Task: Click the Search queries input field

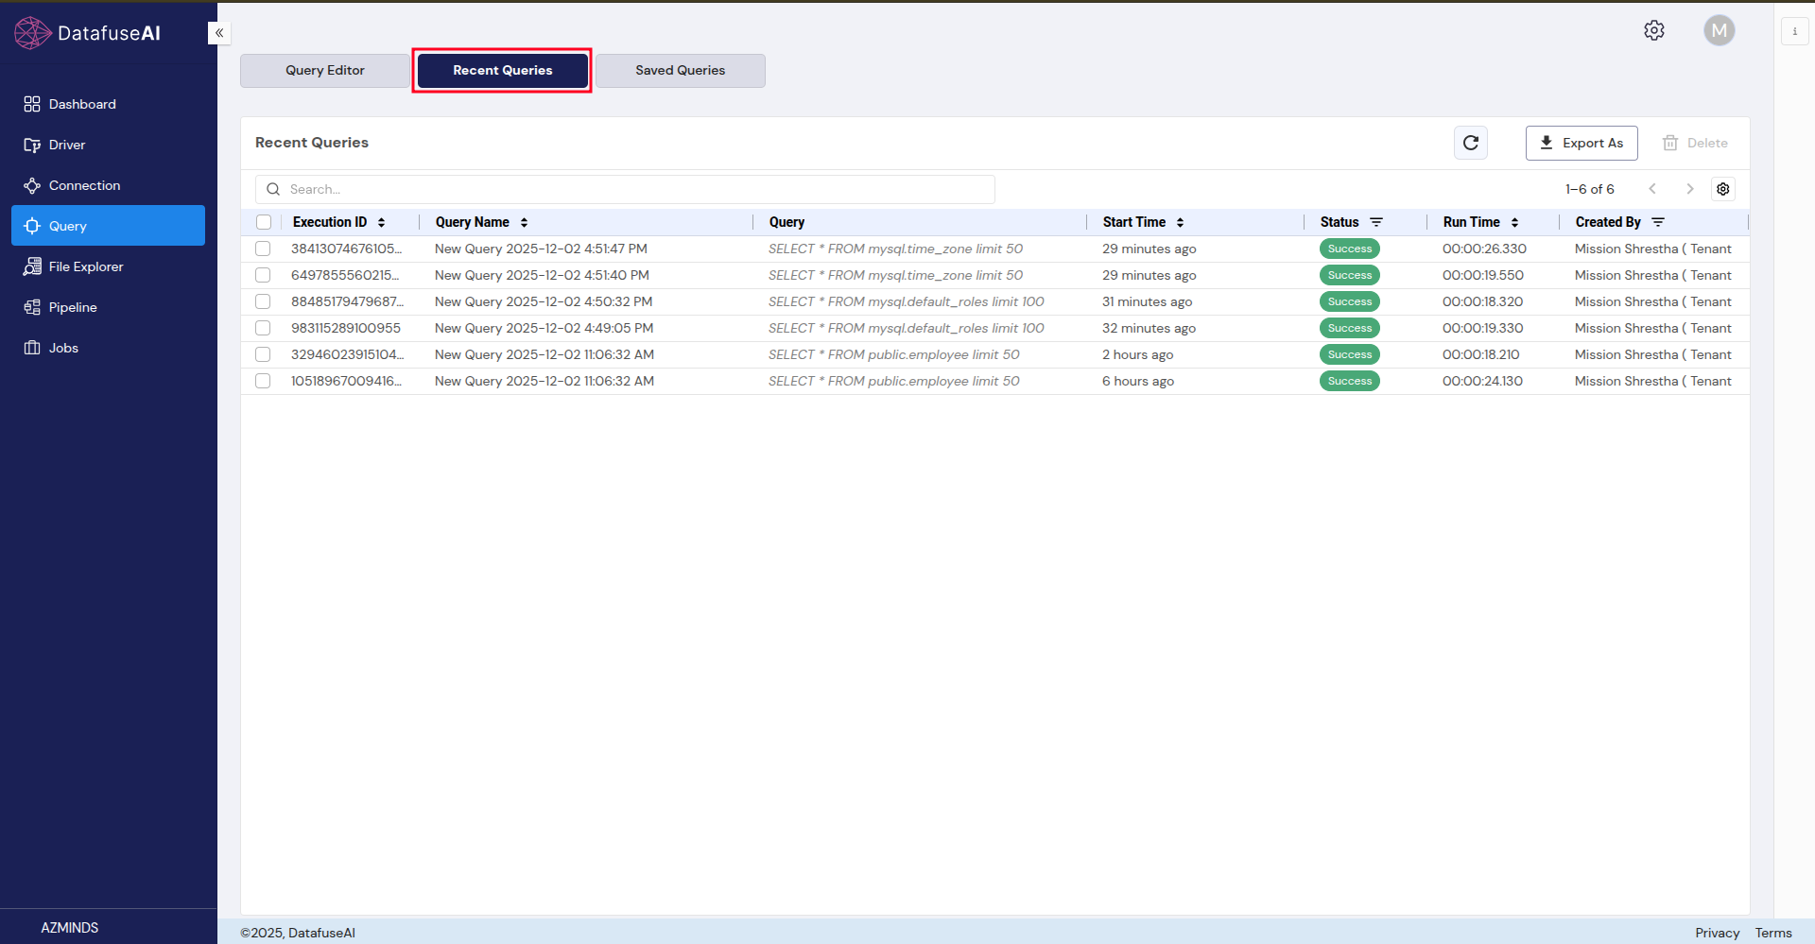Action: 624,189
